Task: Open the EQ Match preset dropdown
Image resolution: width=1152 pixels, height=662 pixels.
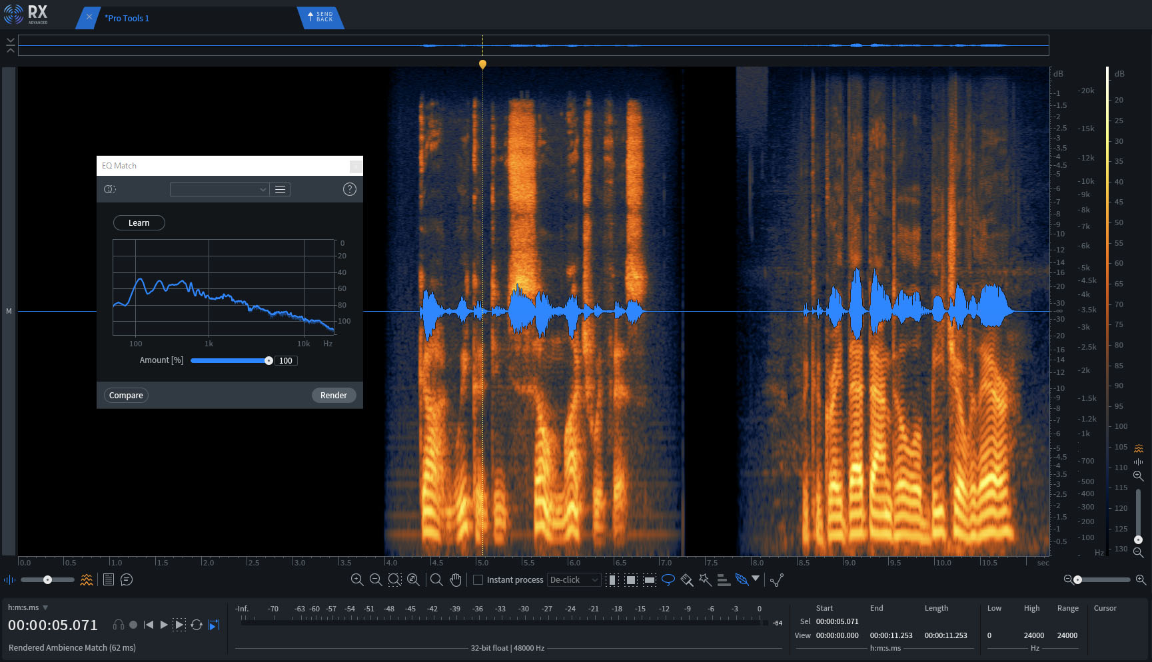Action: coord(219,190)
